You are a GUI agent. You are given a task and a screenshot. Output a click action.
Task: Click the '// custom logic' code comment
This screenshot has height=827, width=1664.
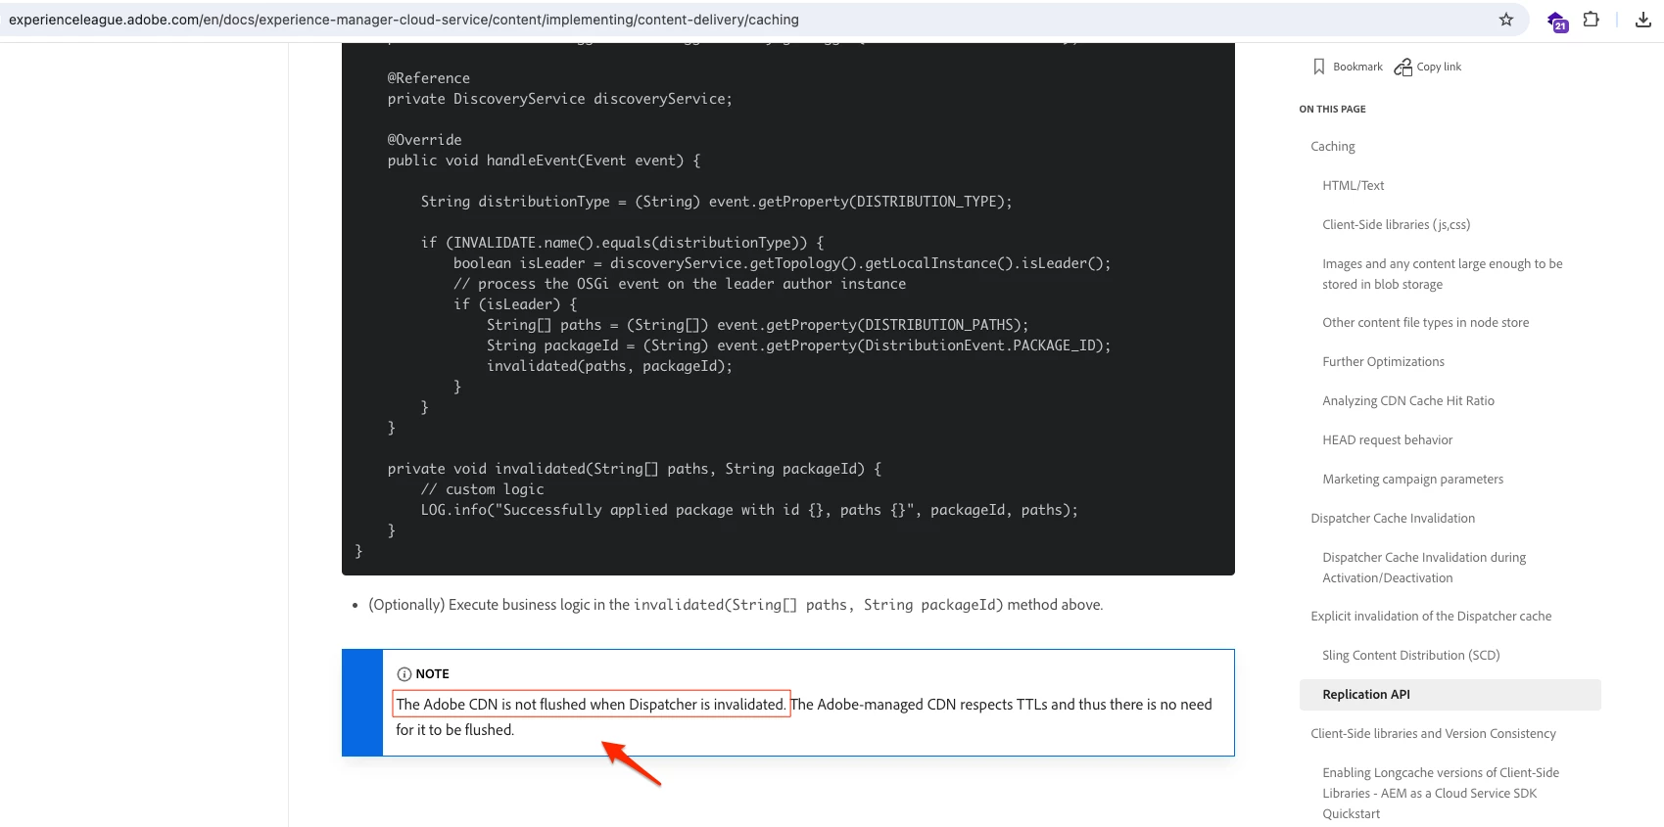(x=482, y=489)
